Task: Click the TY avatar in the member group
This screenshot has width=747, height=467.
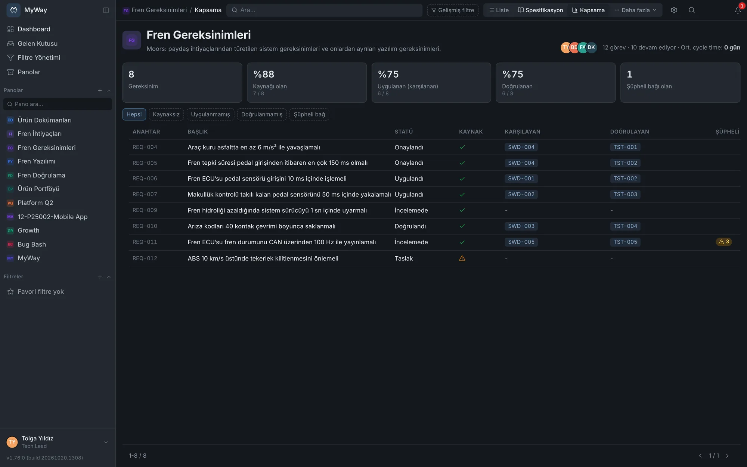Action: coord(565,47)
